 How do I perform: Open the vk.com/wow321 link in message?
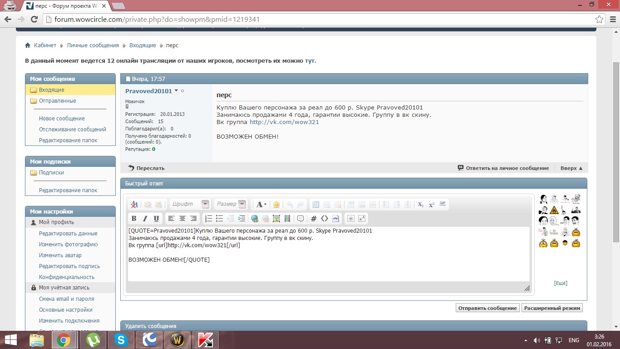point(284,122)
